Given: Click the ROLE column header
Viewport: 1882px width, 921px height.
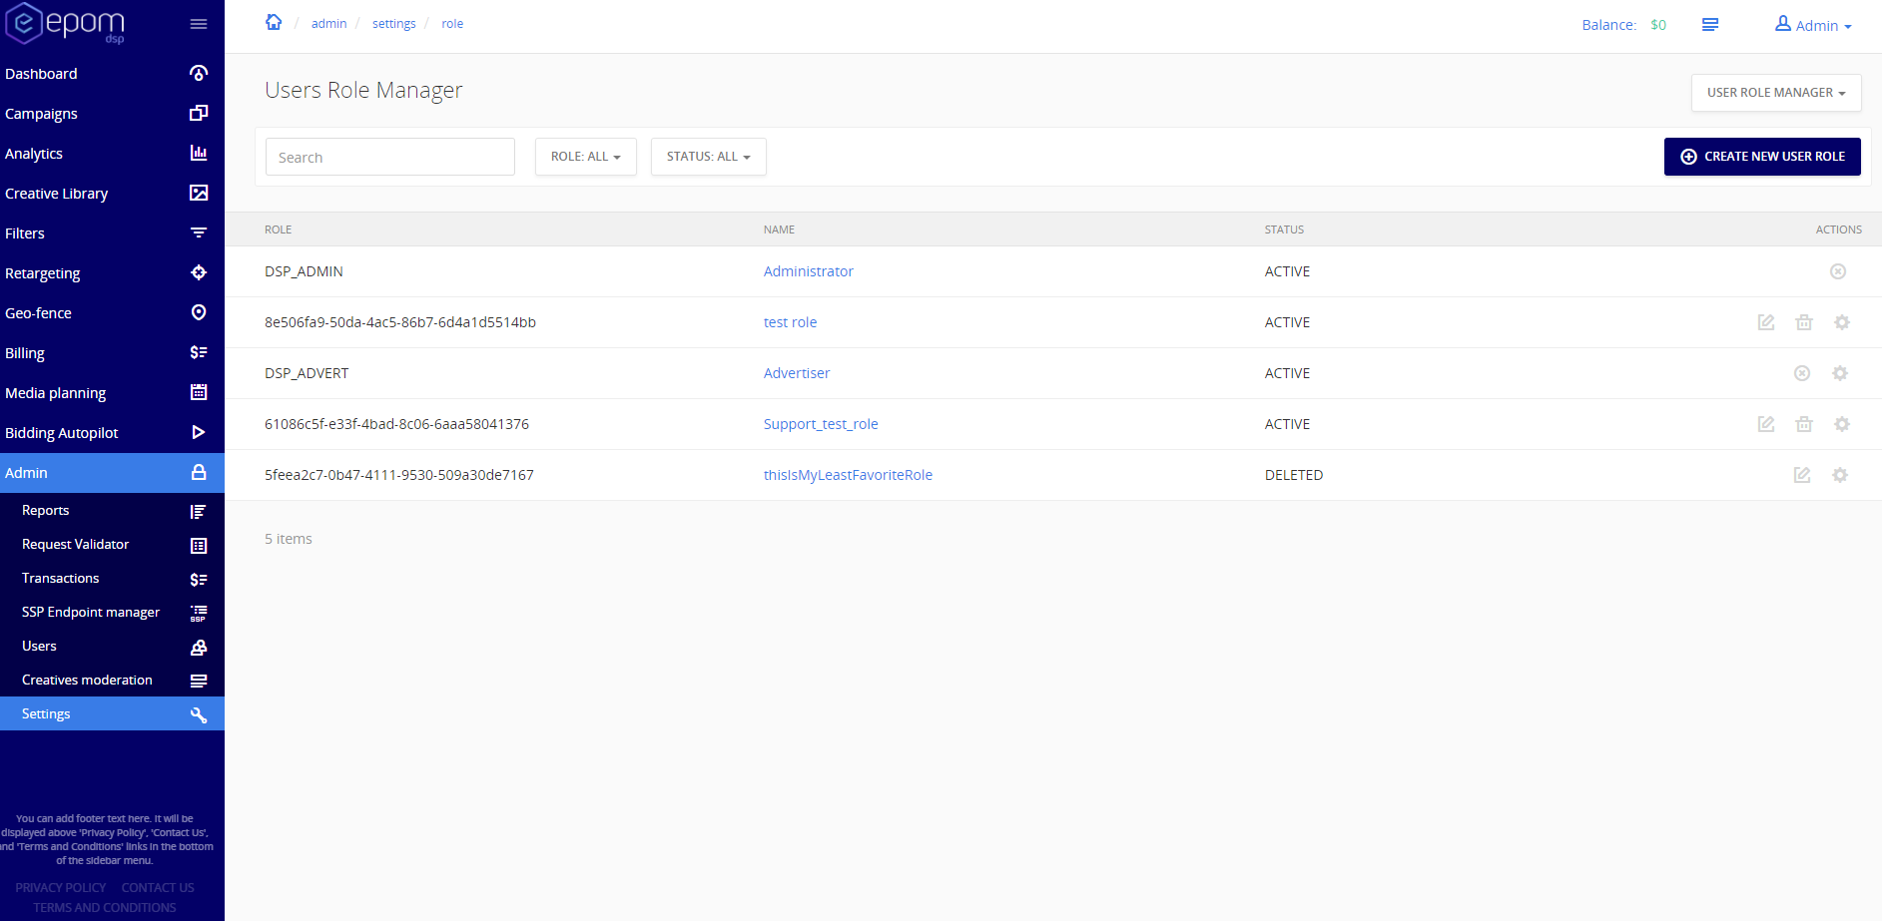Looking at the screenshot, I should tap(278, 230).
